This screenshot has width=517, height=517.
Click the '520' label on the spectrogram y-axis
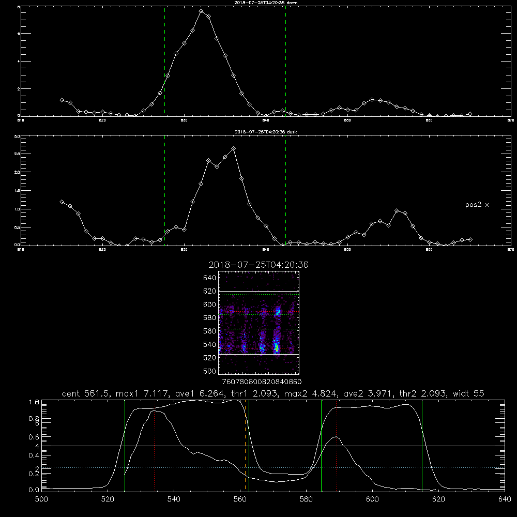tap(210, 358)
